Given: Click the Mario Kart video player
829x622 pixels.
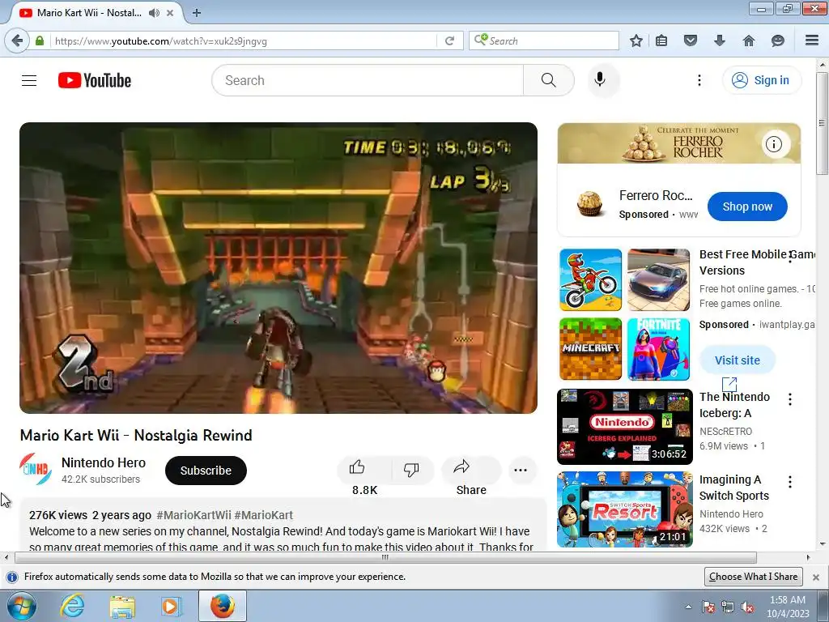Looking at the screenshot, I should coord(278,268).
